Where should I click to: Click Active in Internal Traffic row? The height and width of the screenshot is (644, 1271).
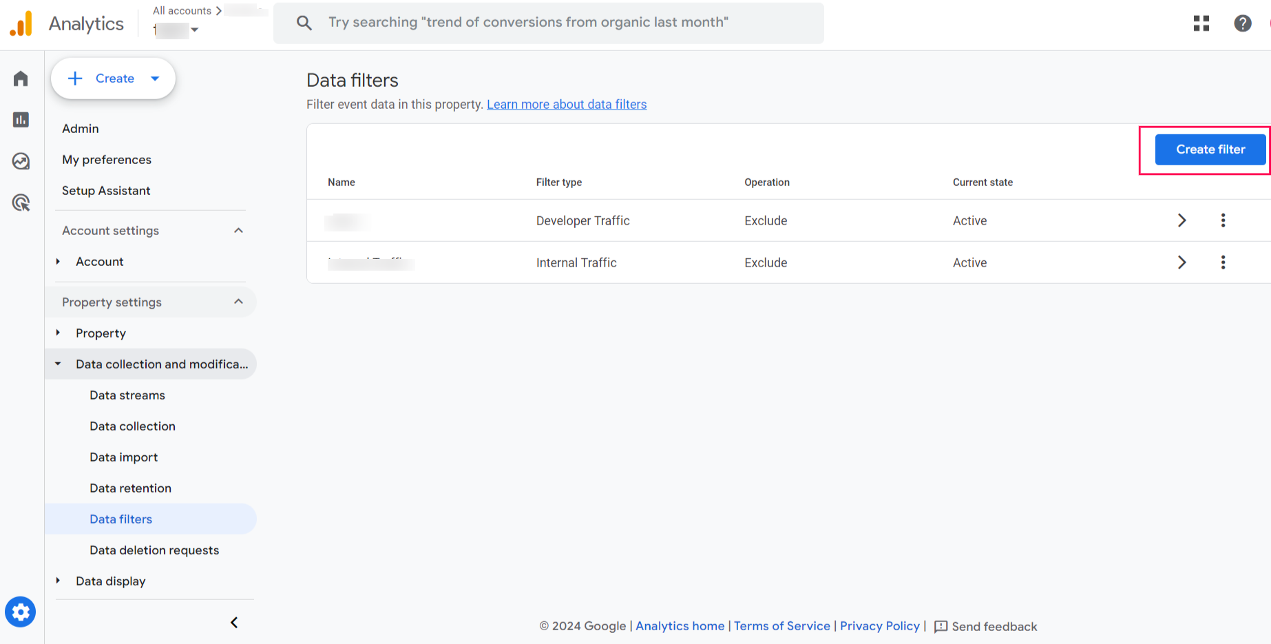click(969, 263)
